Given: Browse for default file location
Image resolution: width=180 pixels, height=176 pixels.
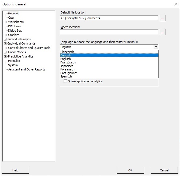Looking at the screenshot, I should (x=162, y=18).
